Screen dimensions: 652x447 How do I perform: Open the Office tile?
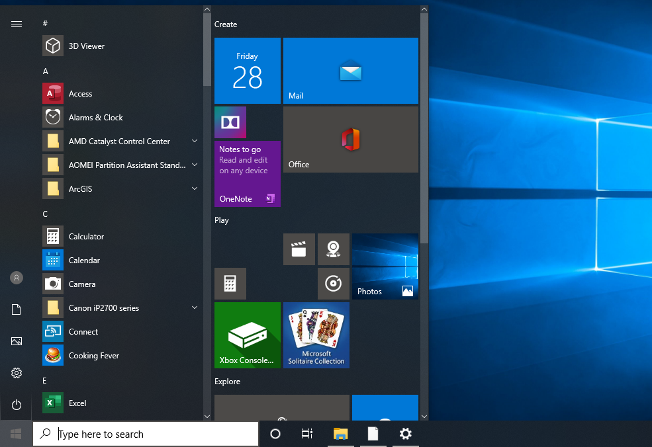[350, 139]
